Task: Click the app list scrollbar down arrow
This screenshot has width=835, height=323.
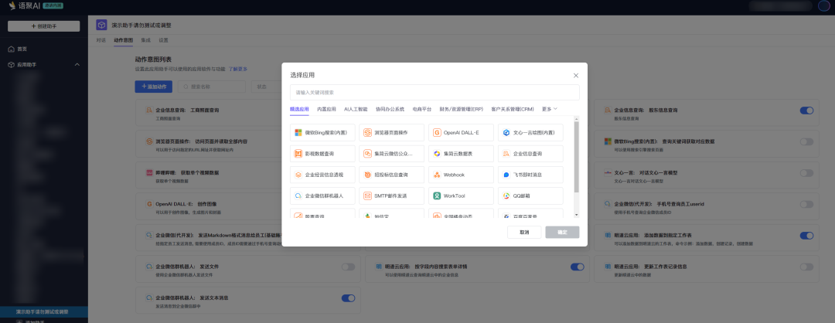Action: coord(576,215)
